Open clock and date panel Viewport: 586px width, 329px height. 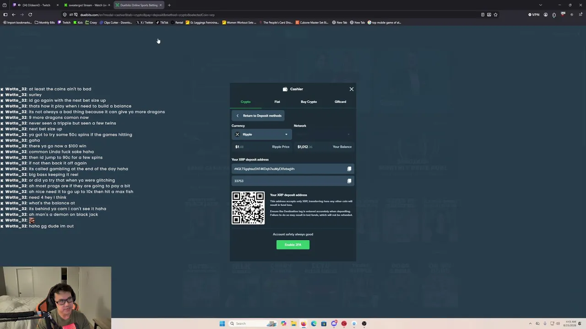pos(569,324)
